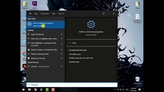Expand the manage email accounts arrow
This screenshot has height=92, width=164.
pos(61,44)
